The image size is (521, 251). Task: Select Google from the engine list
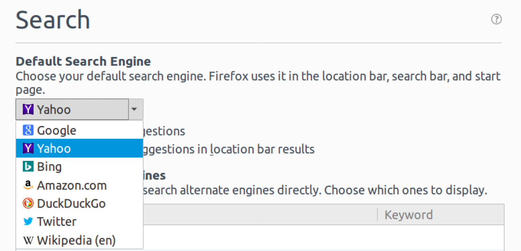[x=56, y=130]
